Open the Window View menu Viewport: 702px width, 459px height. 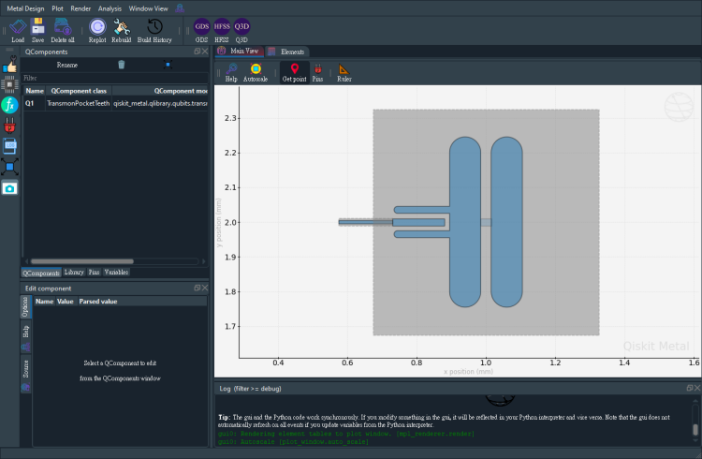pos(148,8)
